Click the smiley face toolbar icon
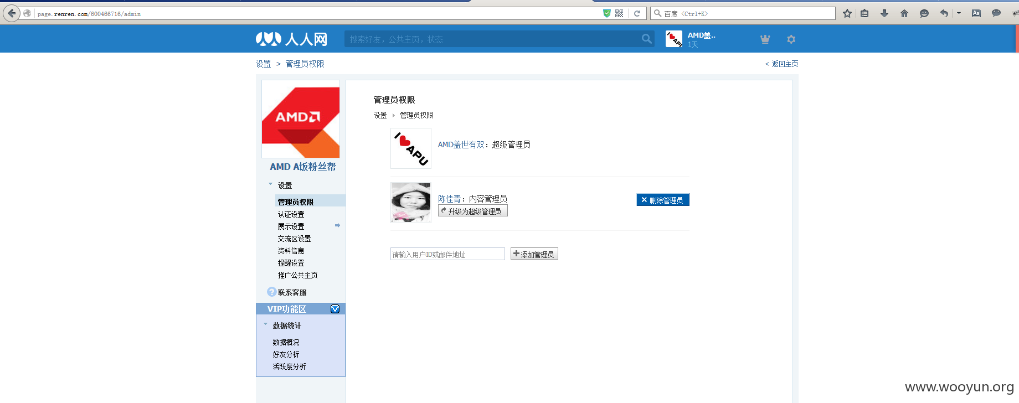 pos(924,13)
